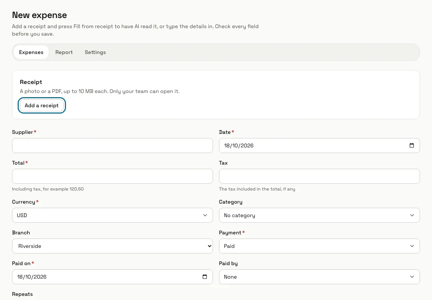Open the Branch dropdown set to Riverside
The image size is (432, 300).
[112, 246]
